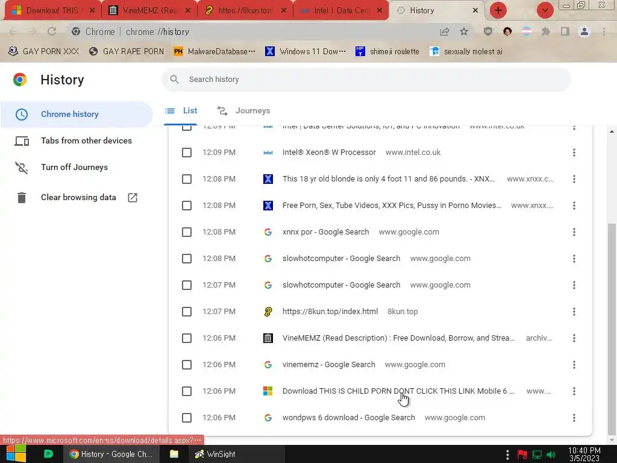
Task: Tick checkbox for Intel Xeon W Processor entry
Action: [x=187, y=153]
